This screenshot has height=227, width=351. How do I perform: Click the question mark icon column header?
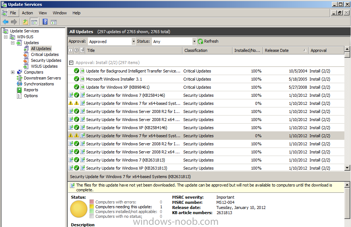76,50
